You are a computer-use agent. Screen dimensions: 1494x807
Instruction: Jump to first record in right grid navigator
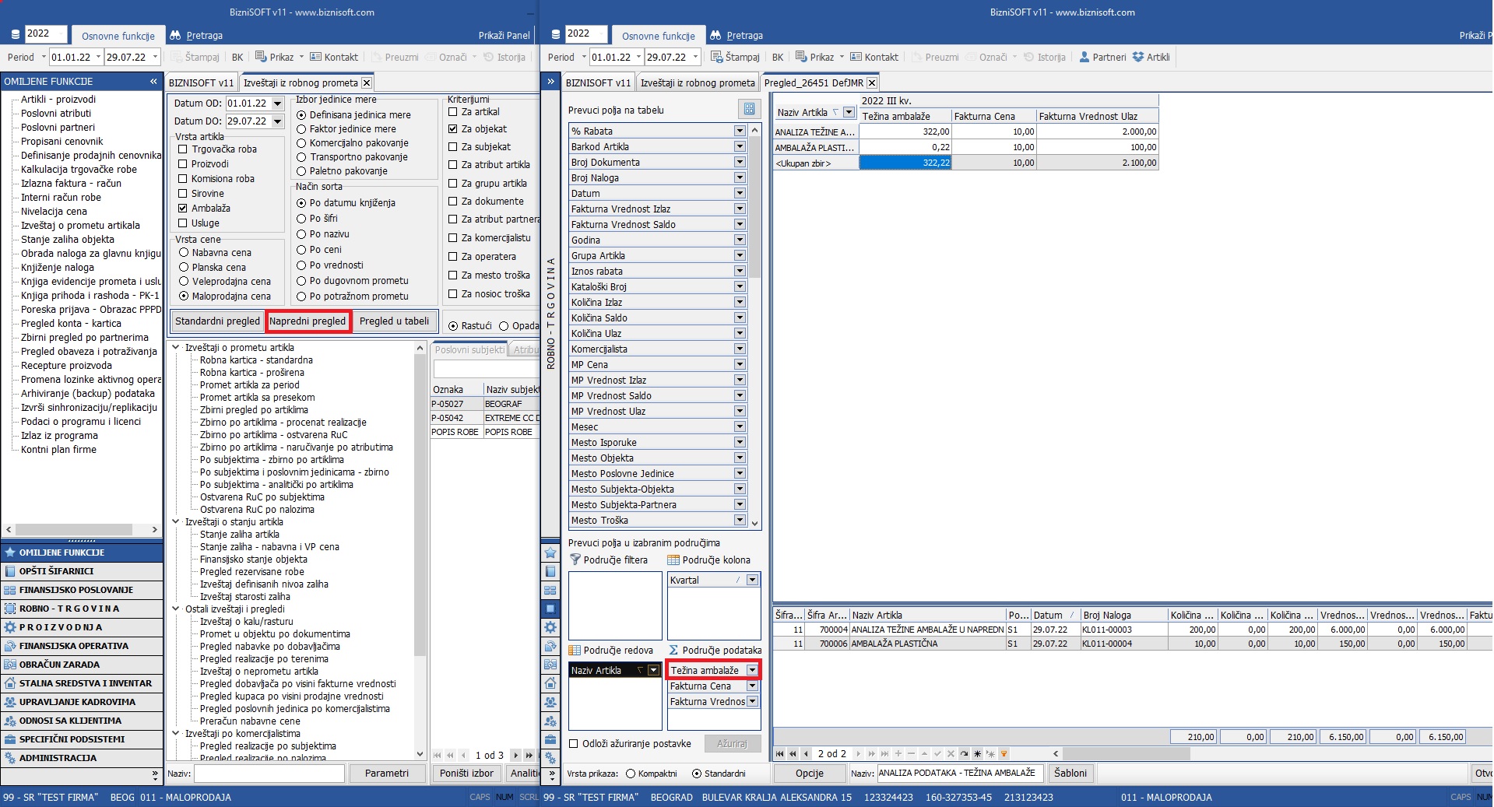[780, 753]
